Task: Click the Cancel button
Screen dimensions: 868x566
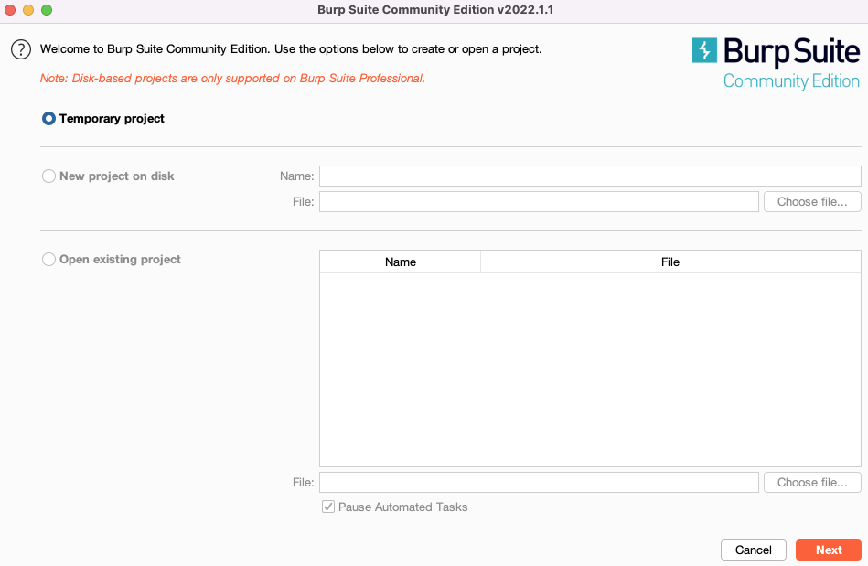Action: [x=753, y=550]
